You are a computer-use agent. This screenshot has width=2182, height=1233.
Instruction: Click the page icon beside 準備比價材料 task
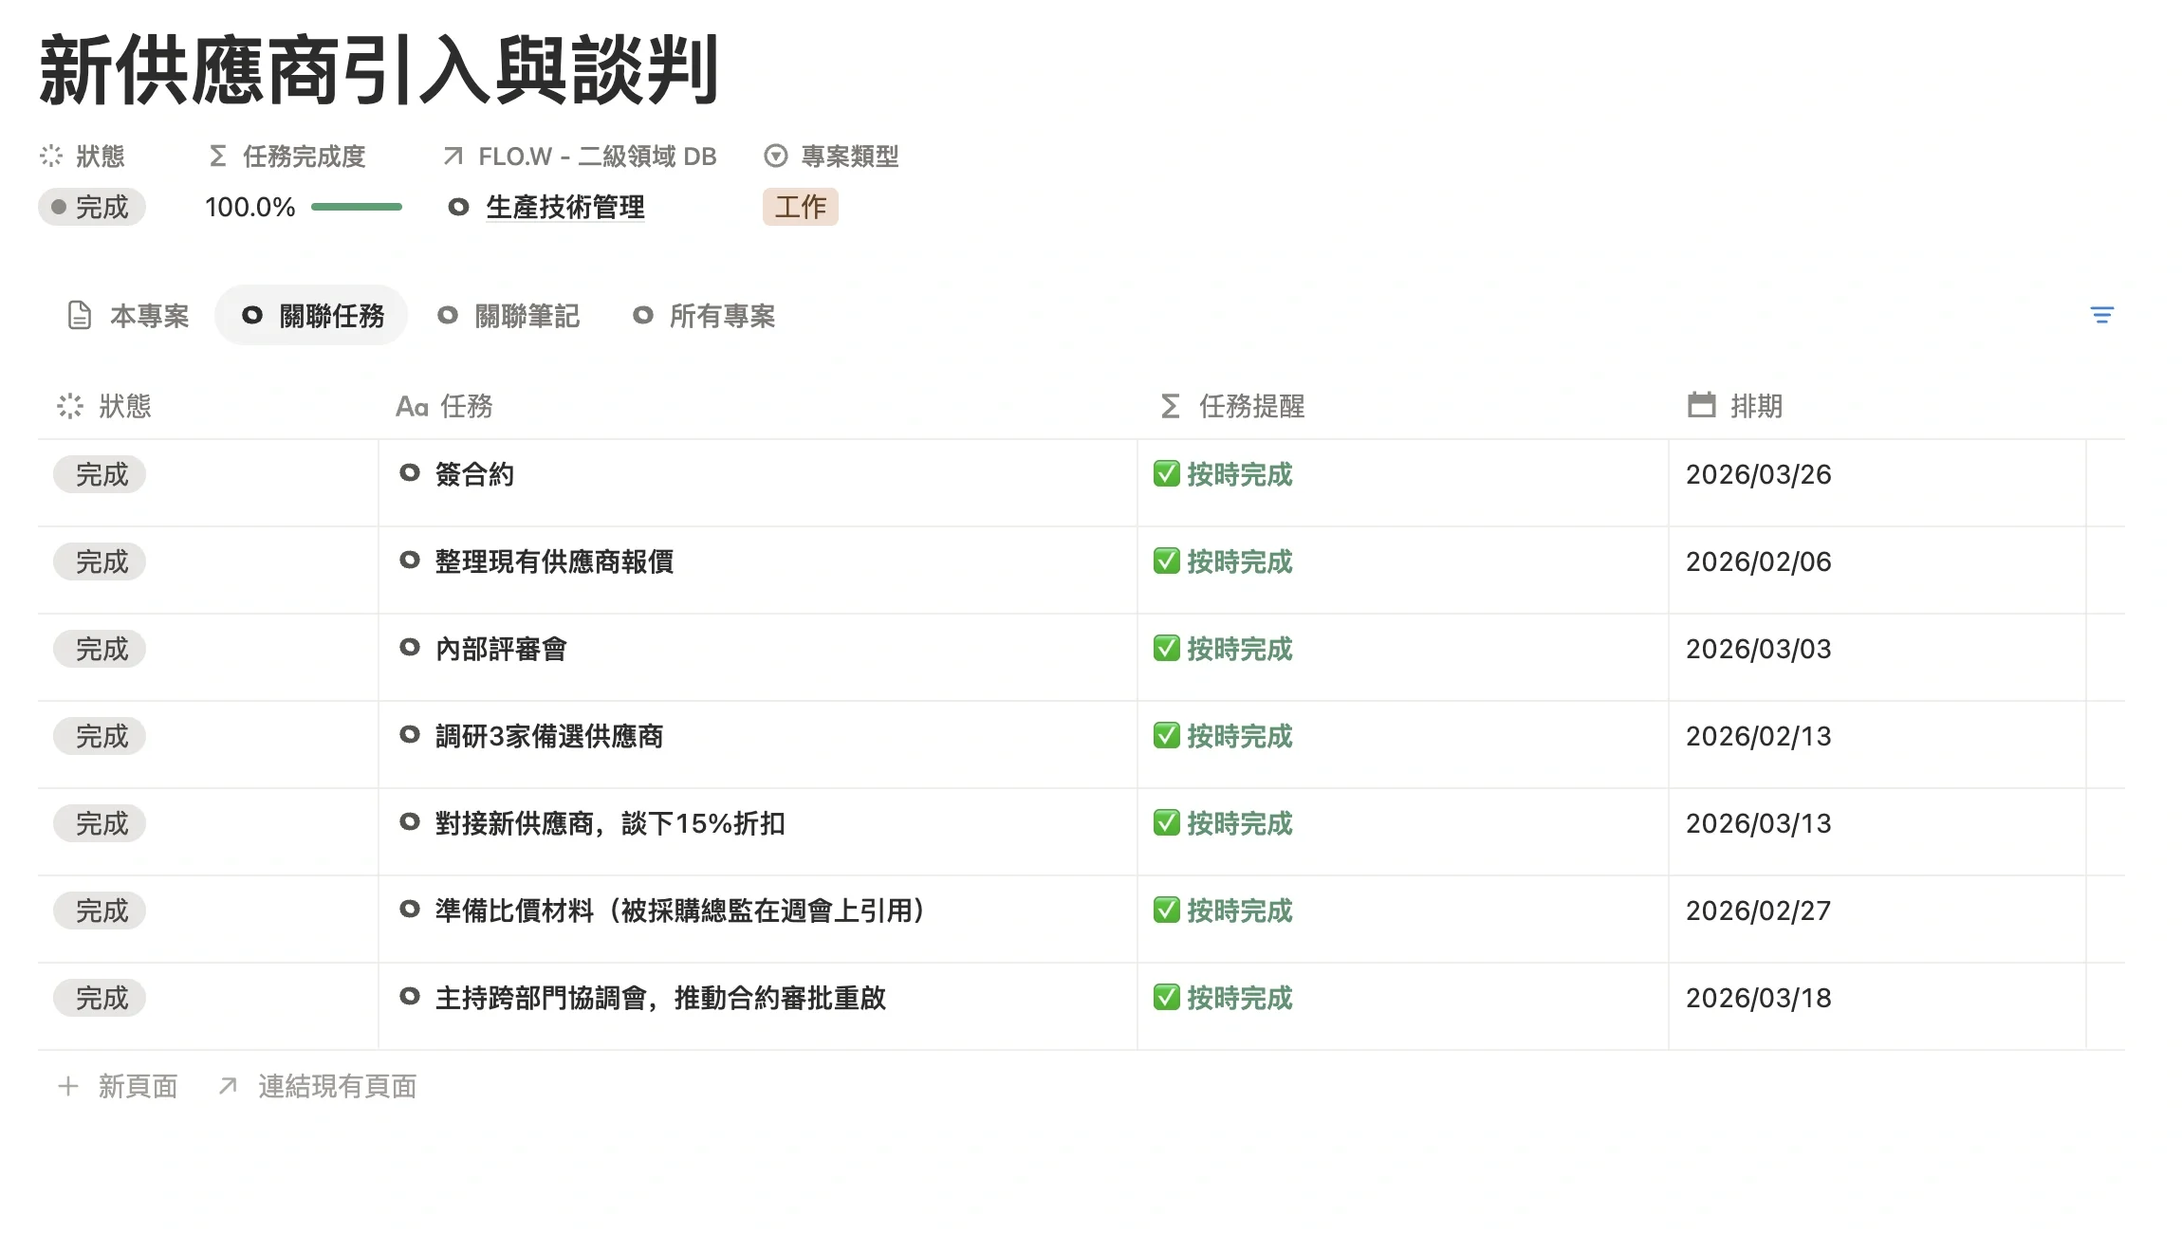pyautogui.click(x=410, y=909)
